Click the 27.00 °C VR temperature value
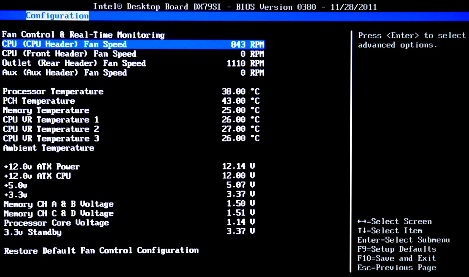Screen dimensions: 469x277 [240, 129]
